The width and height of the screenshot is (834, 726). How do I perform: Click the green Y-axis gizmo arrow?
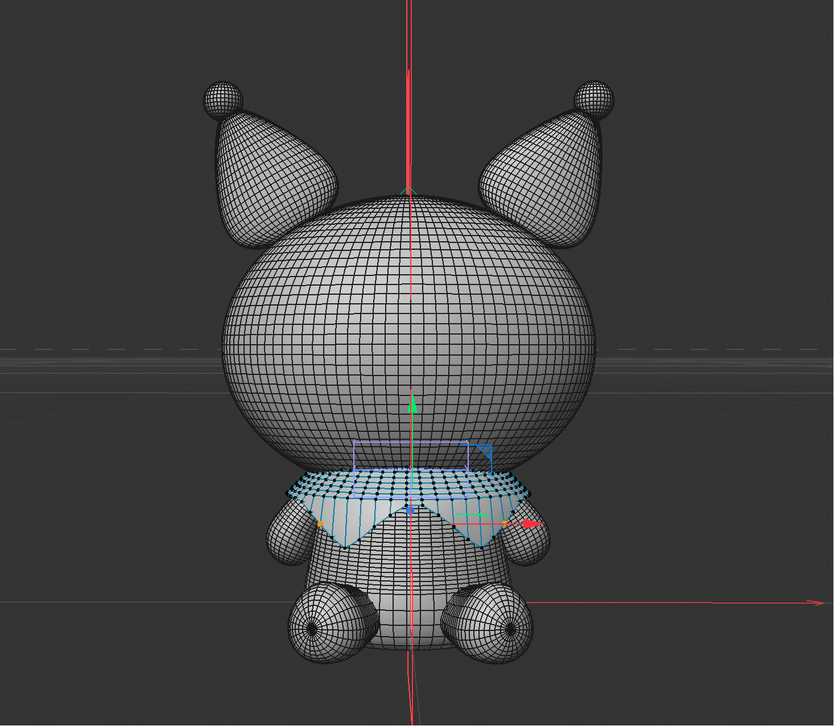412,403
